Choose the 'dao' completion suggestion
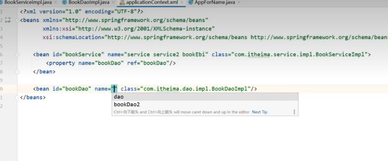The image size is (388, 161). (x=119, y=97)
